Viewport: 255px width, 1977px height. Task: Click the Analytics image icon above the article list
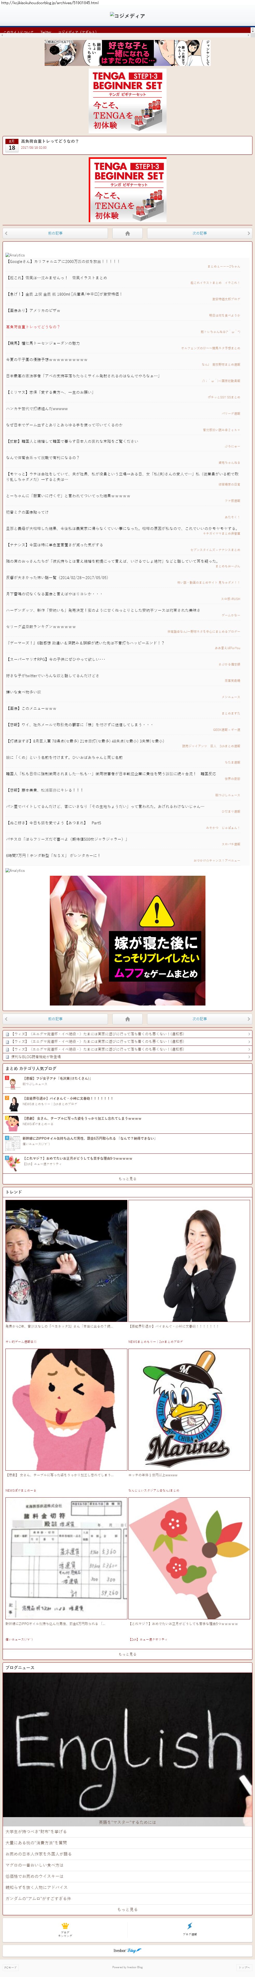tap(15, 255)
